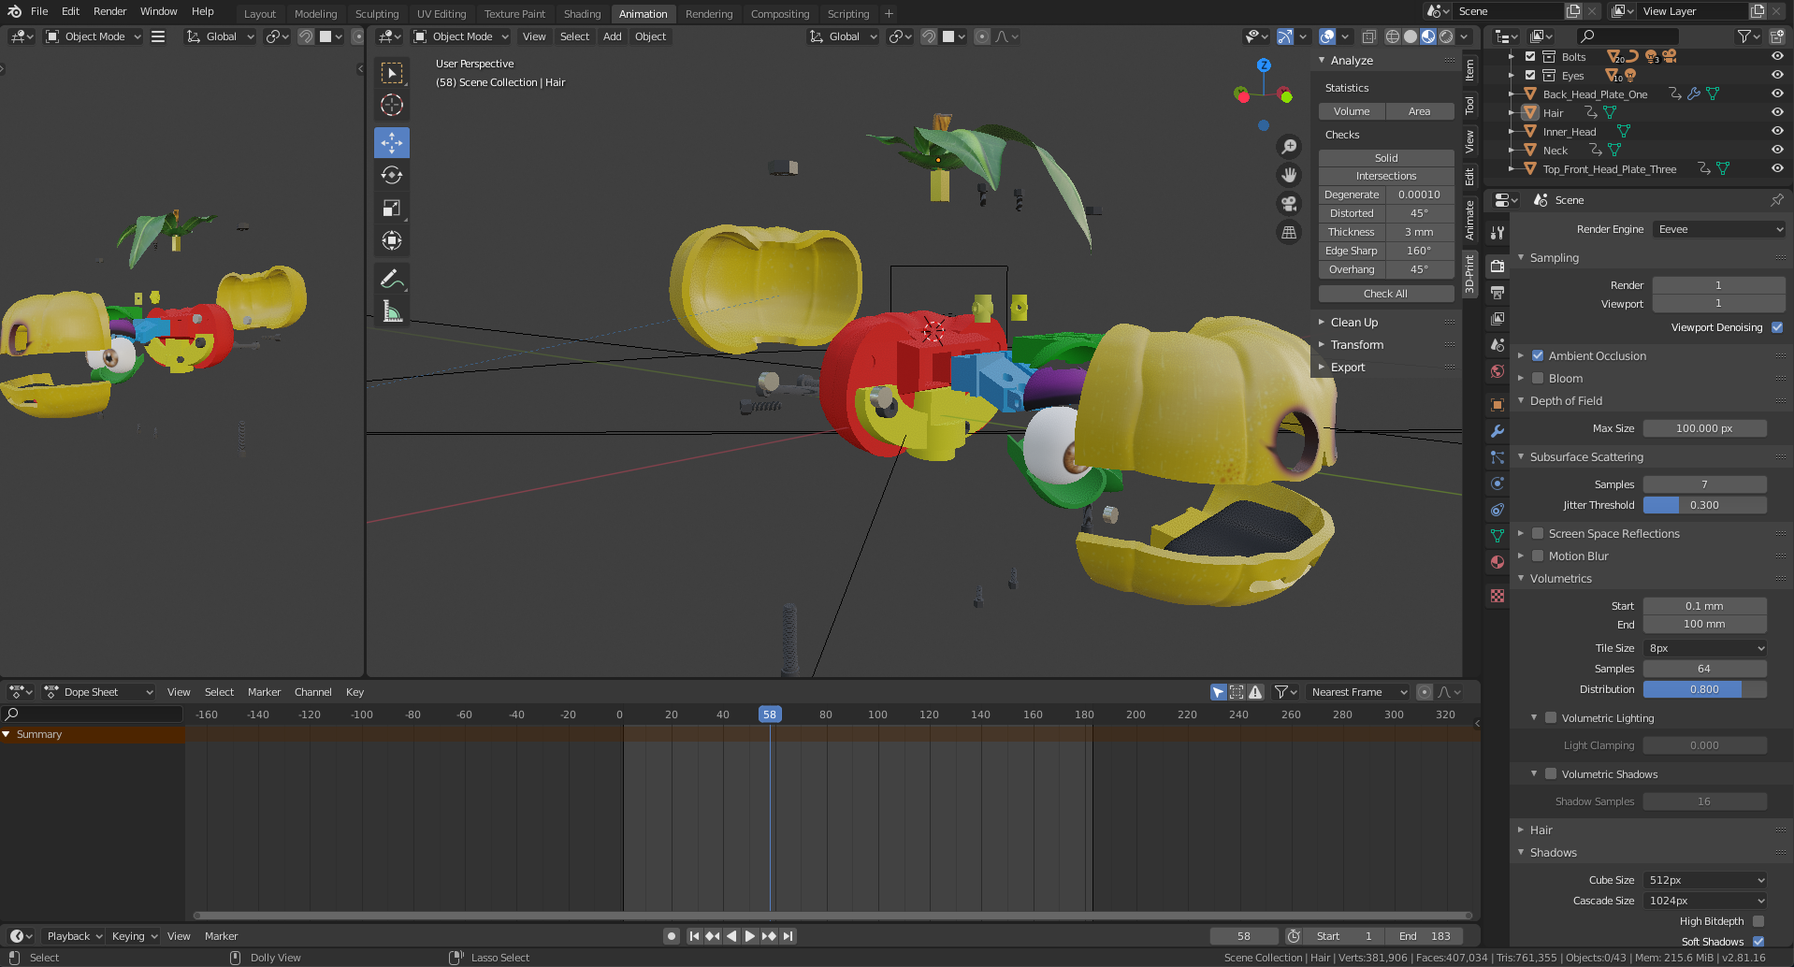The width and height of the screenshot is (1794, 967).
Task: Enable Motion Blur checkbox
Action: [x=1538, y=556]
